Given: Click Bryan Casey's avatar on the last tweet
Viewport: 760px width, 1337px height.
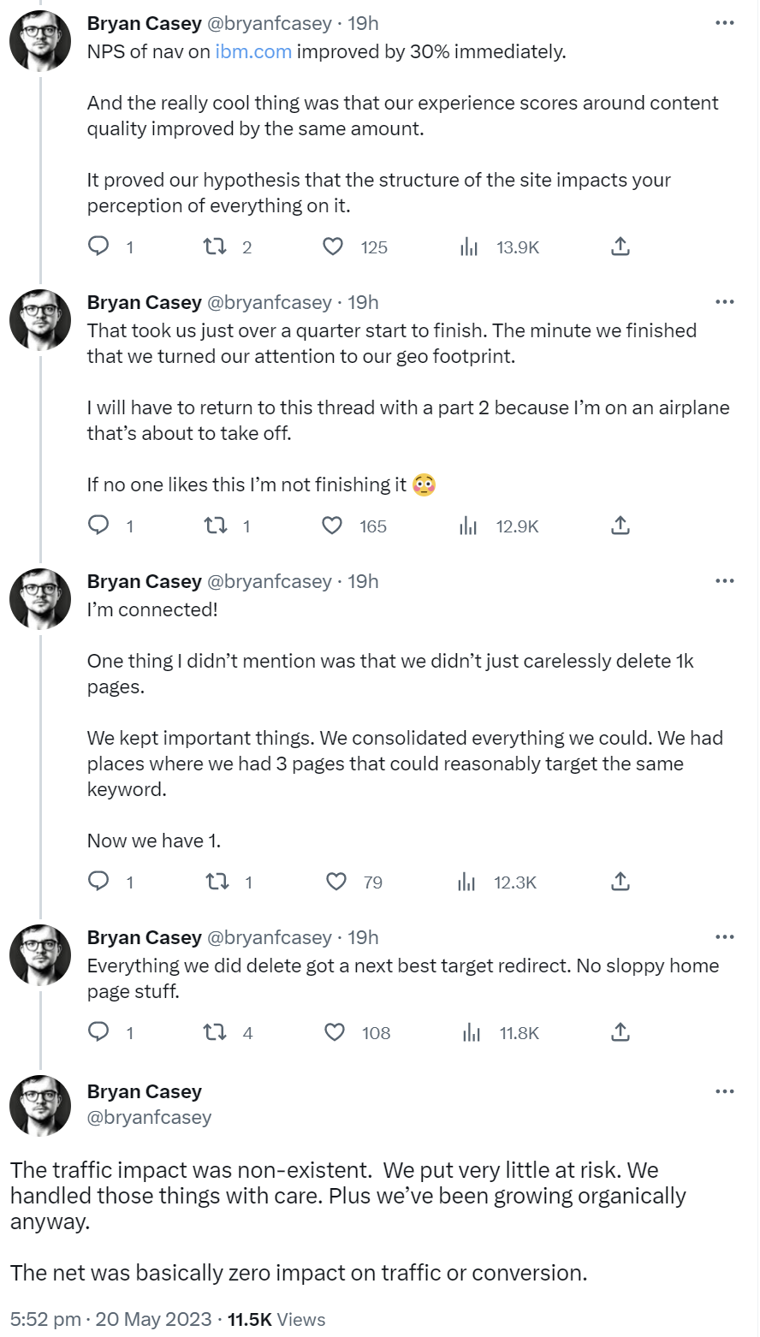Looking at the screenshot, I should 40,1105.
